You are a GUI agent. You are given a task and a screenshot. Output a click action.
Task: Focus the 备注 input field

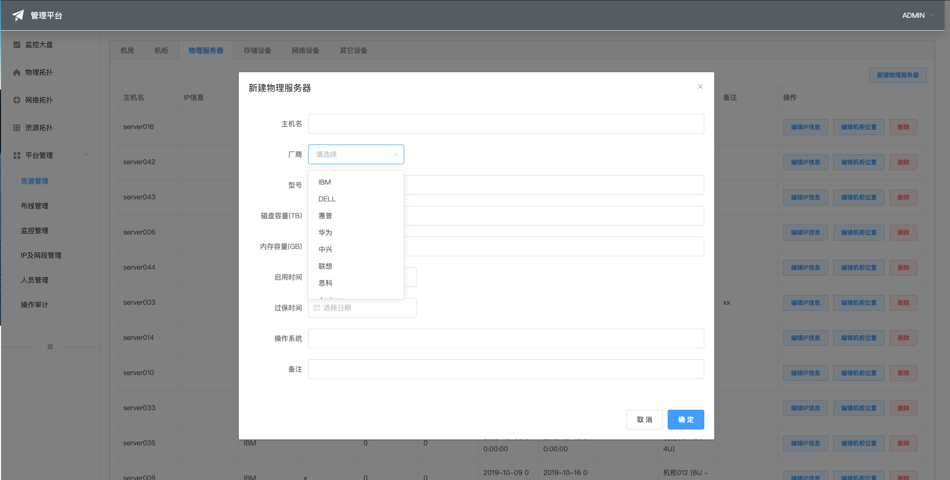[506, 369]
